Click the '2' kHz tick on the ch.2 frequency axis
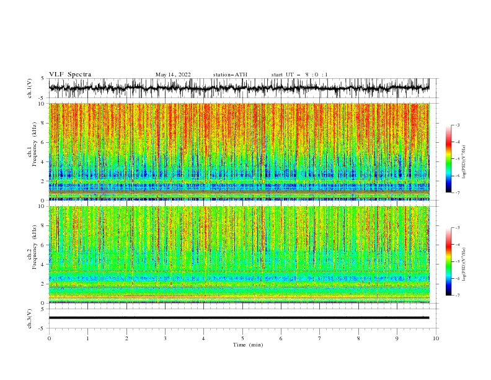Image resolution: width=491 pixels, height=380 pixels. pyautogui.click(x=43, y=284)
